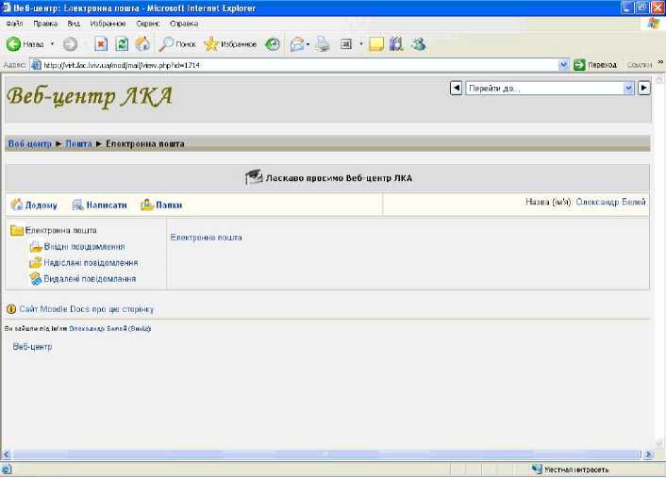Click the horizontal scrollbar right arrow

(648, 454)
